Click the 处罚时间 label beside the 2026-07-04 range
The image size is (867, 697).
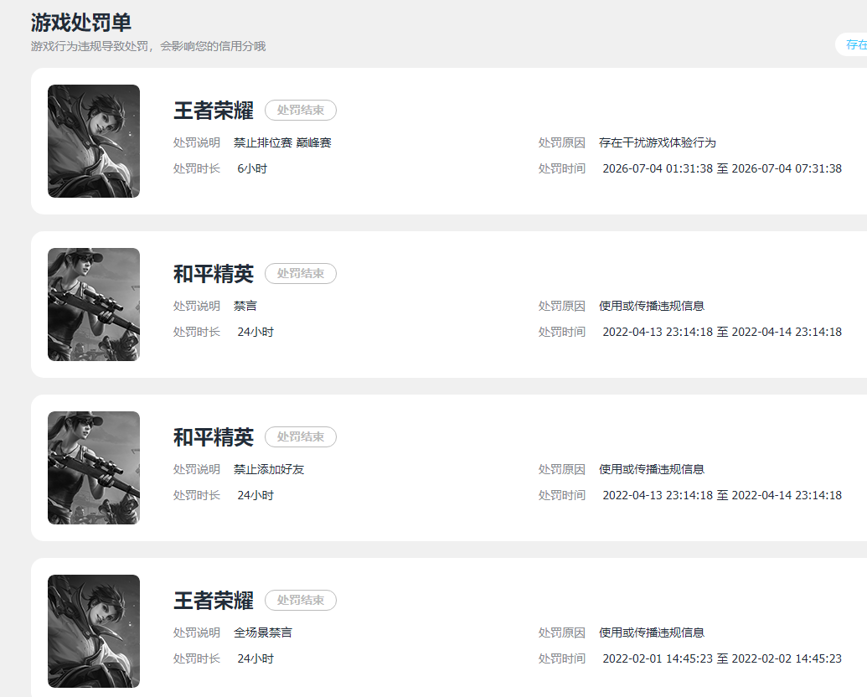562,168
